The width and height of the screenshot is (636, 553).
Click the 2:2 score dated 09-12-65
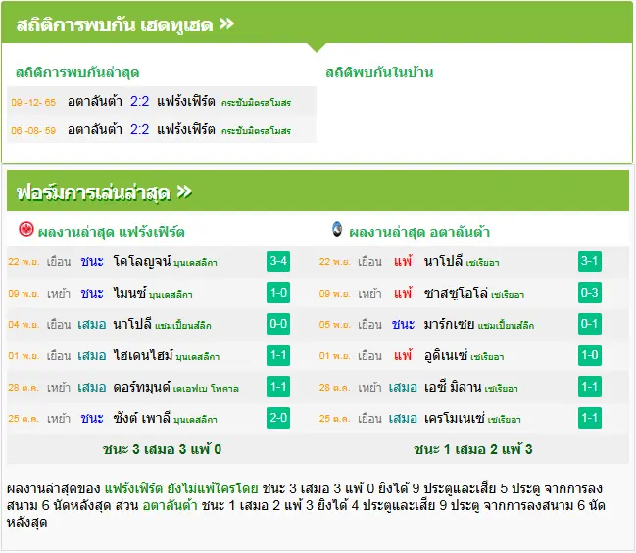coord(139,101)
